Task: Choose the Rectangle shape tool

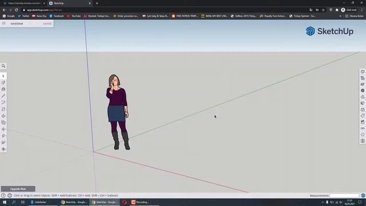Action: pyautogui.click(x=3, y=109)
